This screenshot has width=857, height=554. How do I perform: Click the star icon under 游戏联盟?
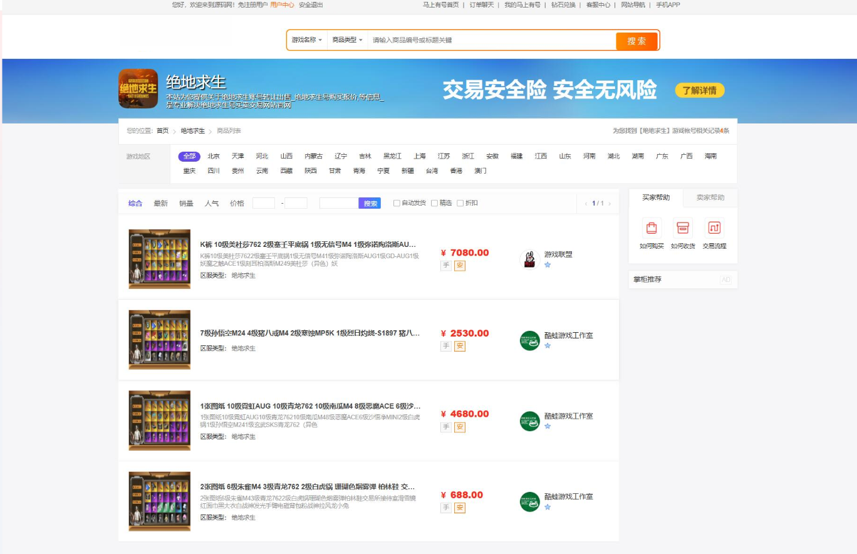point(548,265)
